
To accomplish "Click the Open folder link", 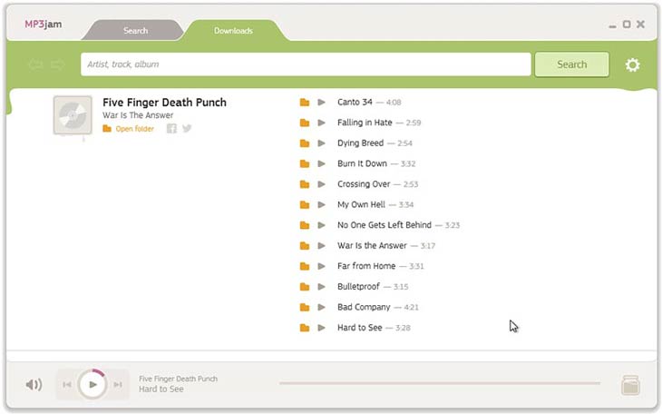I will tap(134, 129).
